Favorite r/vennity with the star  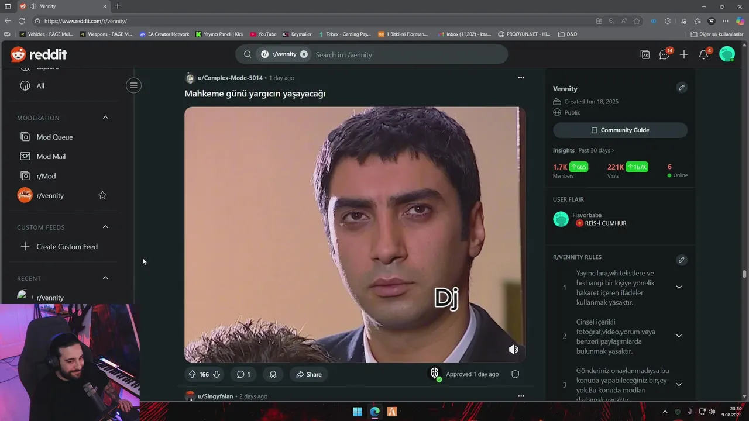(x=102, y=195)
